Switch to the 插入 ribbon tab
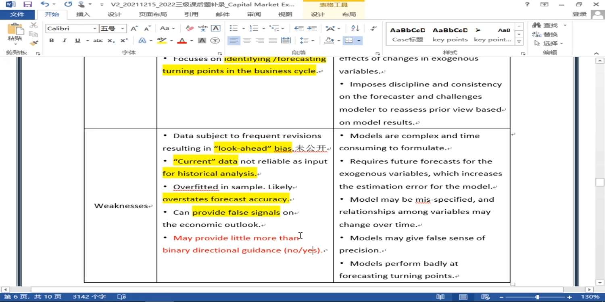605x302 pixels. coord(83,14)
